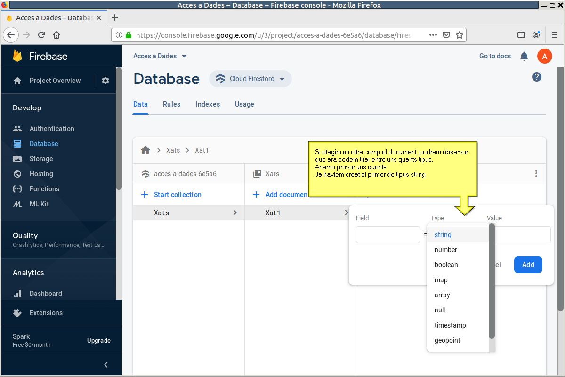
Task: Click Xat1 in the breadcrumb
Action: click(x=202, y=150)
